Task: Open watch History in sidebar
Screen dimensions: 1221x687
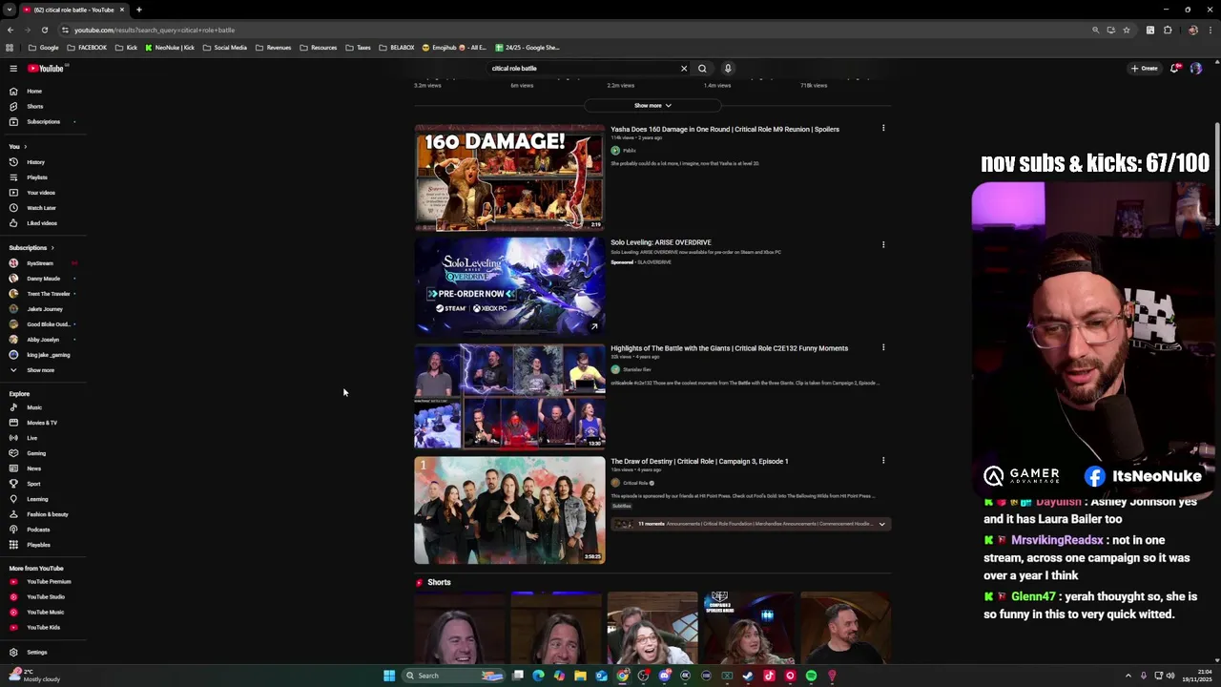Action: 35,162
